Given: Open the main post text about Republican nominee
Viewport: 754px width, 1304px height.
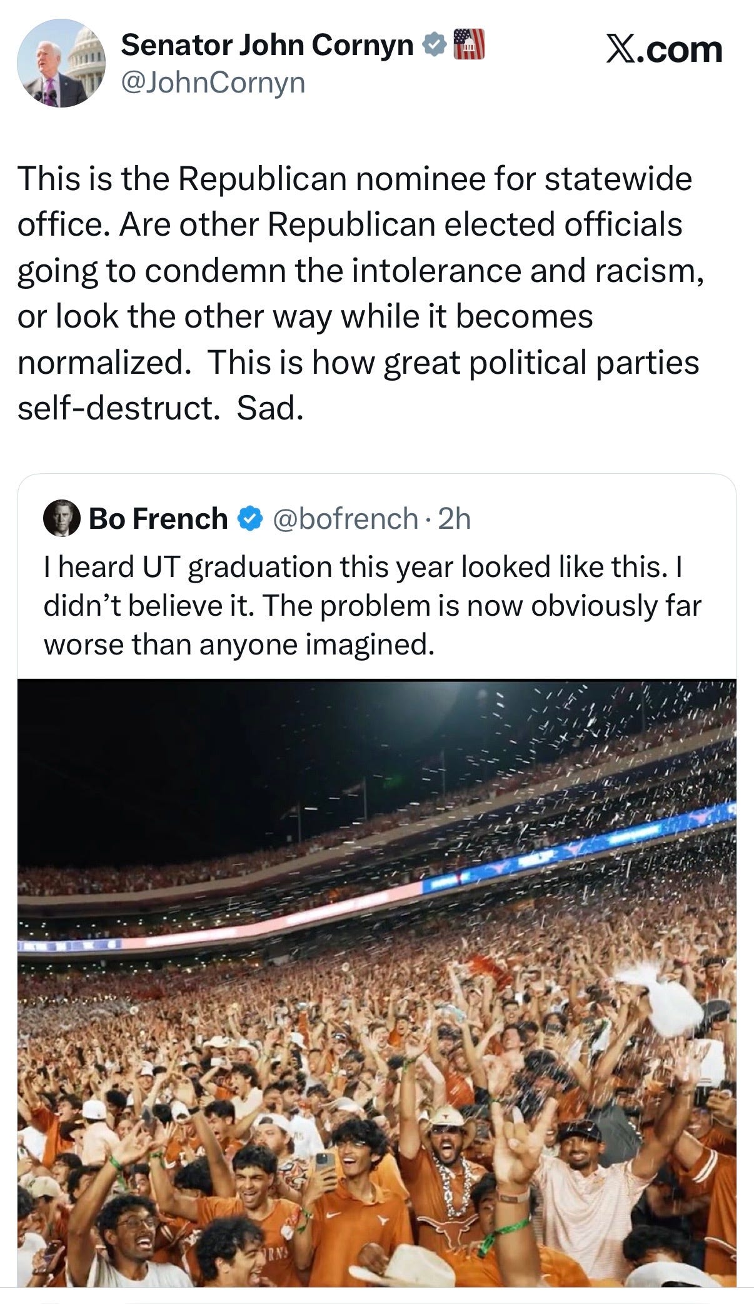Looking at the screenshot, I should coord(360,293).
